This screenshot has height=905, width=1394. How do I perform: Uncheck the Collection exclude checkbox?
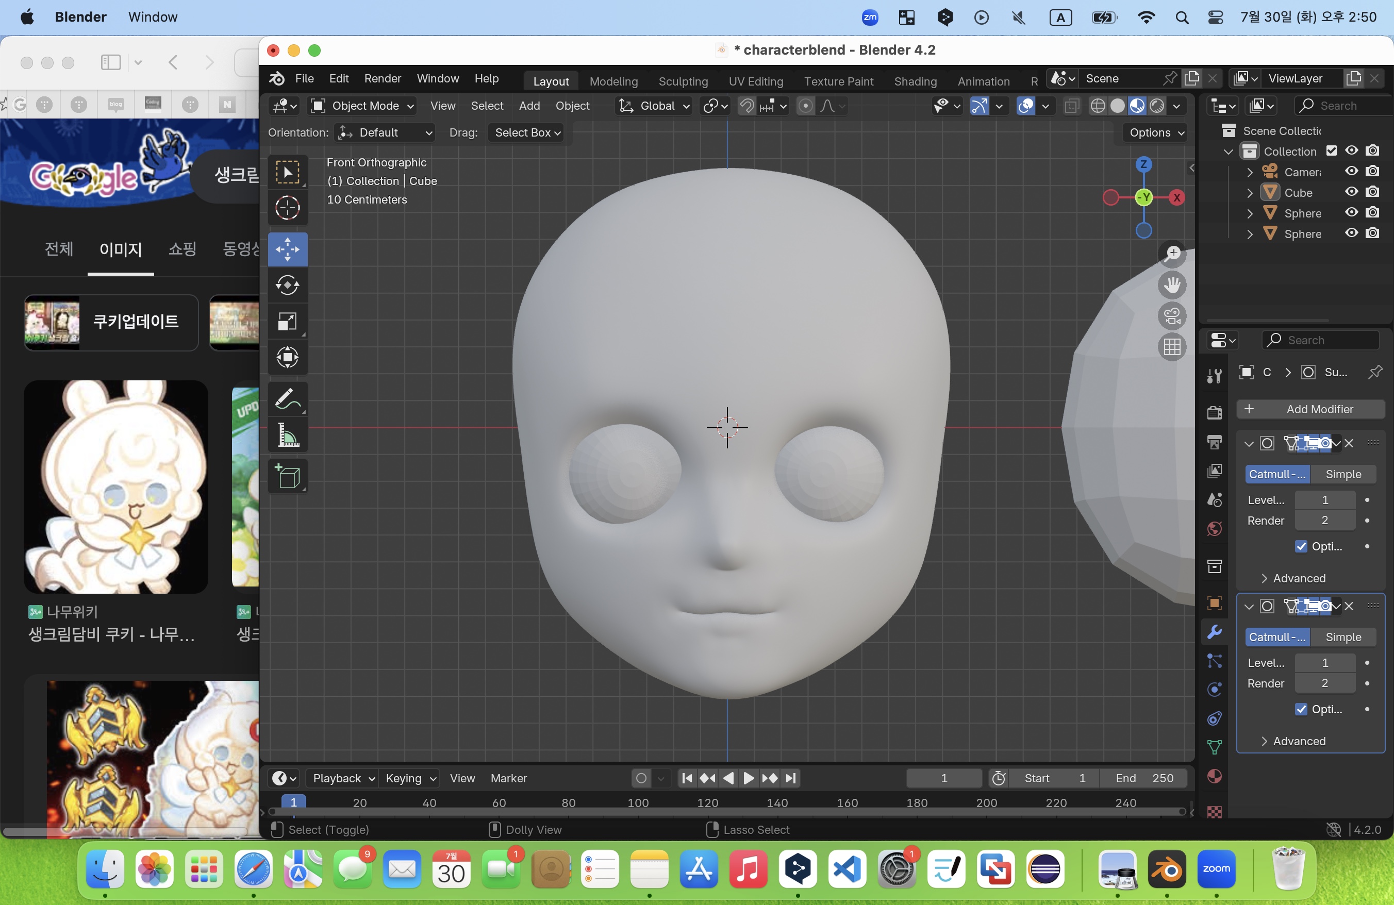click(x=1331, y=151)
